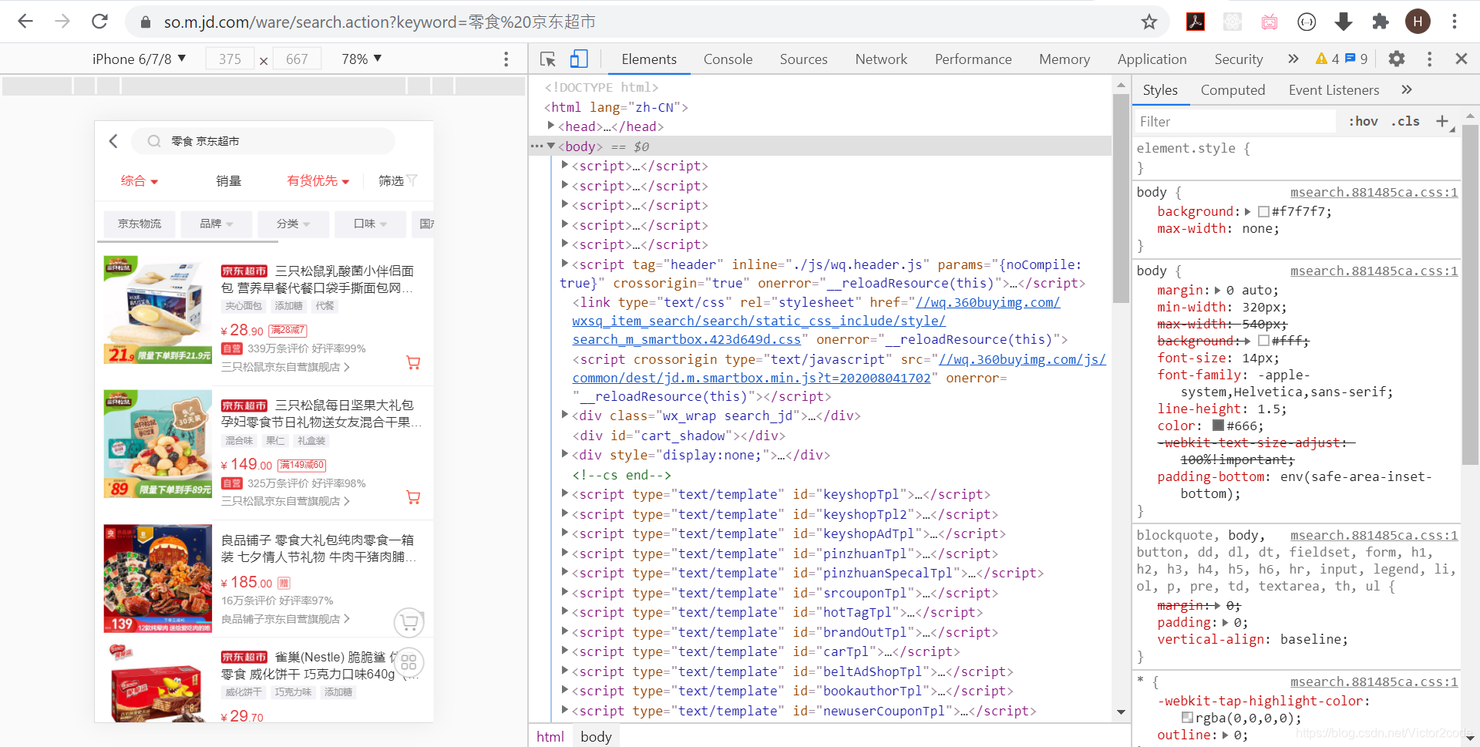The height and width of the screenshot is (747, 1480).
Task: Select body in the DOM breadcrumb
Action: [x=596, y=736]
